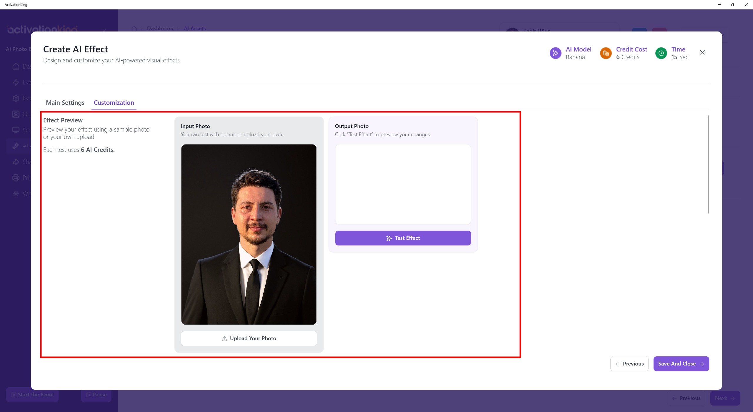
Task: Click the empty Output Photo preview area
Action: pyautogui.click(x=403, y=184)
